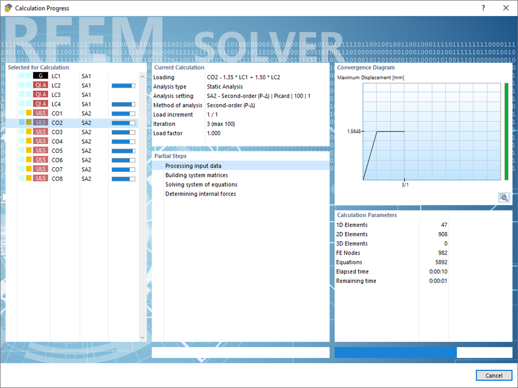Close the Calculation Progress dialog
The height and width of the screenshot is (388, 518).
(506, 8)
